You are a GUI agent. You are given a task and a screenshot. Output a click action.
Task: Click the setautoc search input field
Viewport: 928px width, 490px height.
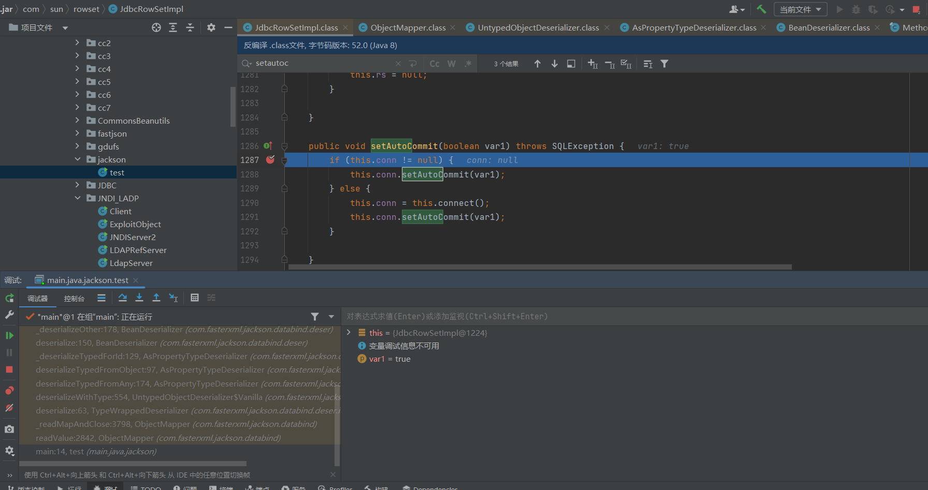coord(324,63)
